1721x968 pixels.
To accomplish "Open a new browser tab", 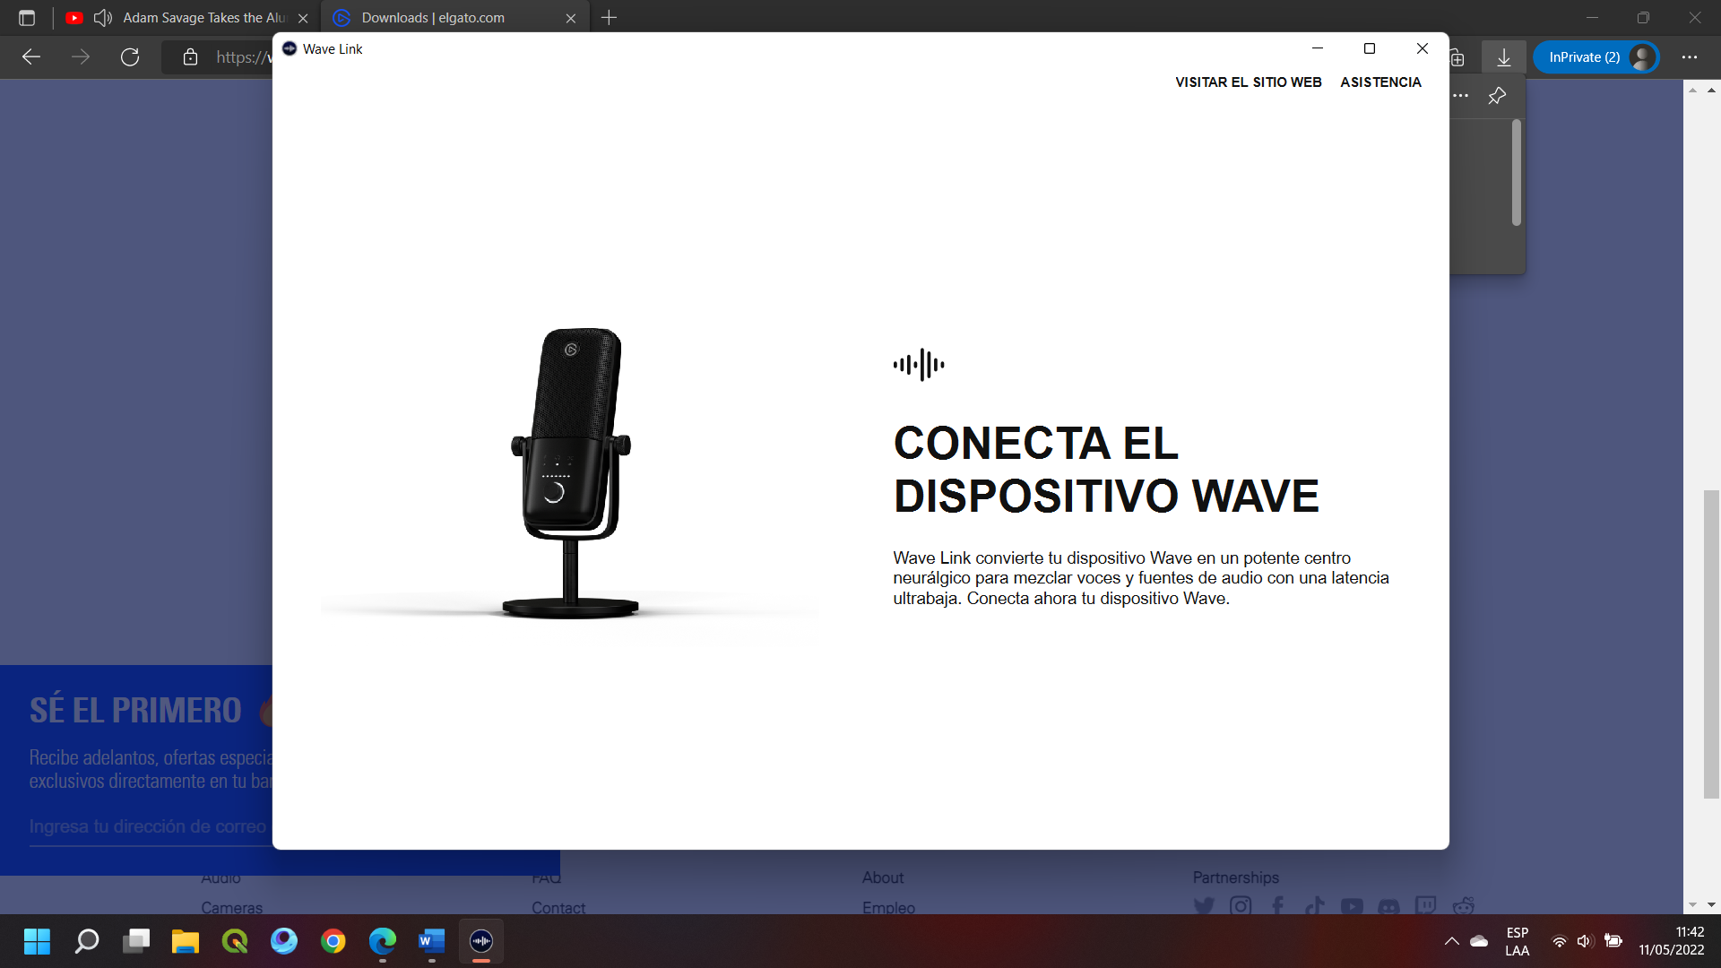I will click(609, 18).
